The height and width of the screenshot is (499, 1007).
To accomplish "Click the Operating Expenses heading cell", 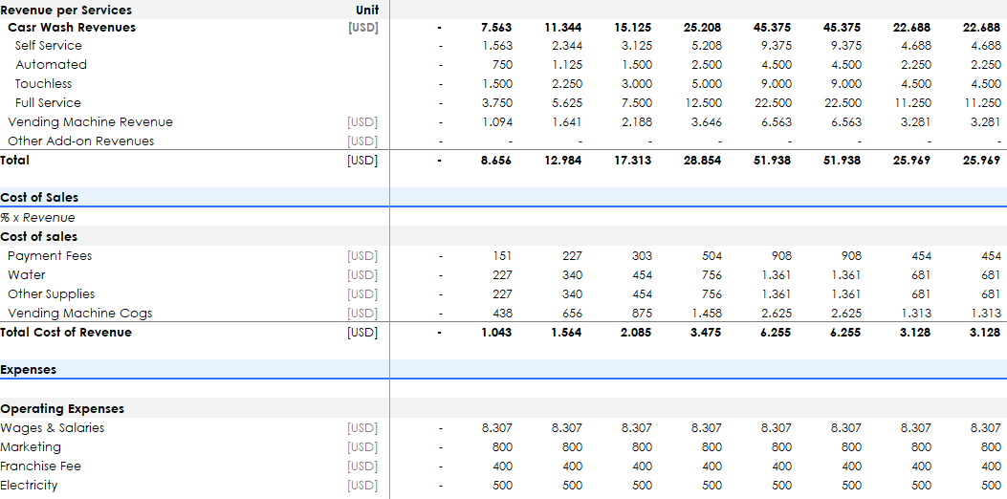I will click(x=62, y=409).
